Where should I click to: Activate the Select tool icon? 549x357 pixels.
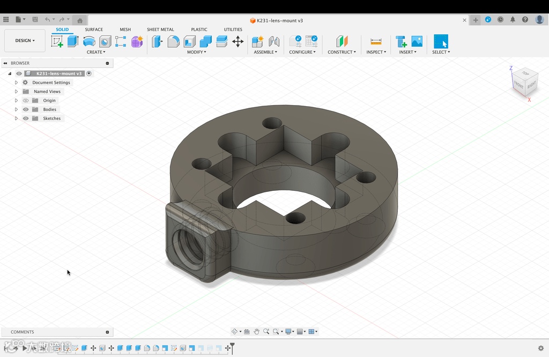coord(441,41)
